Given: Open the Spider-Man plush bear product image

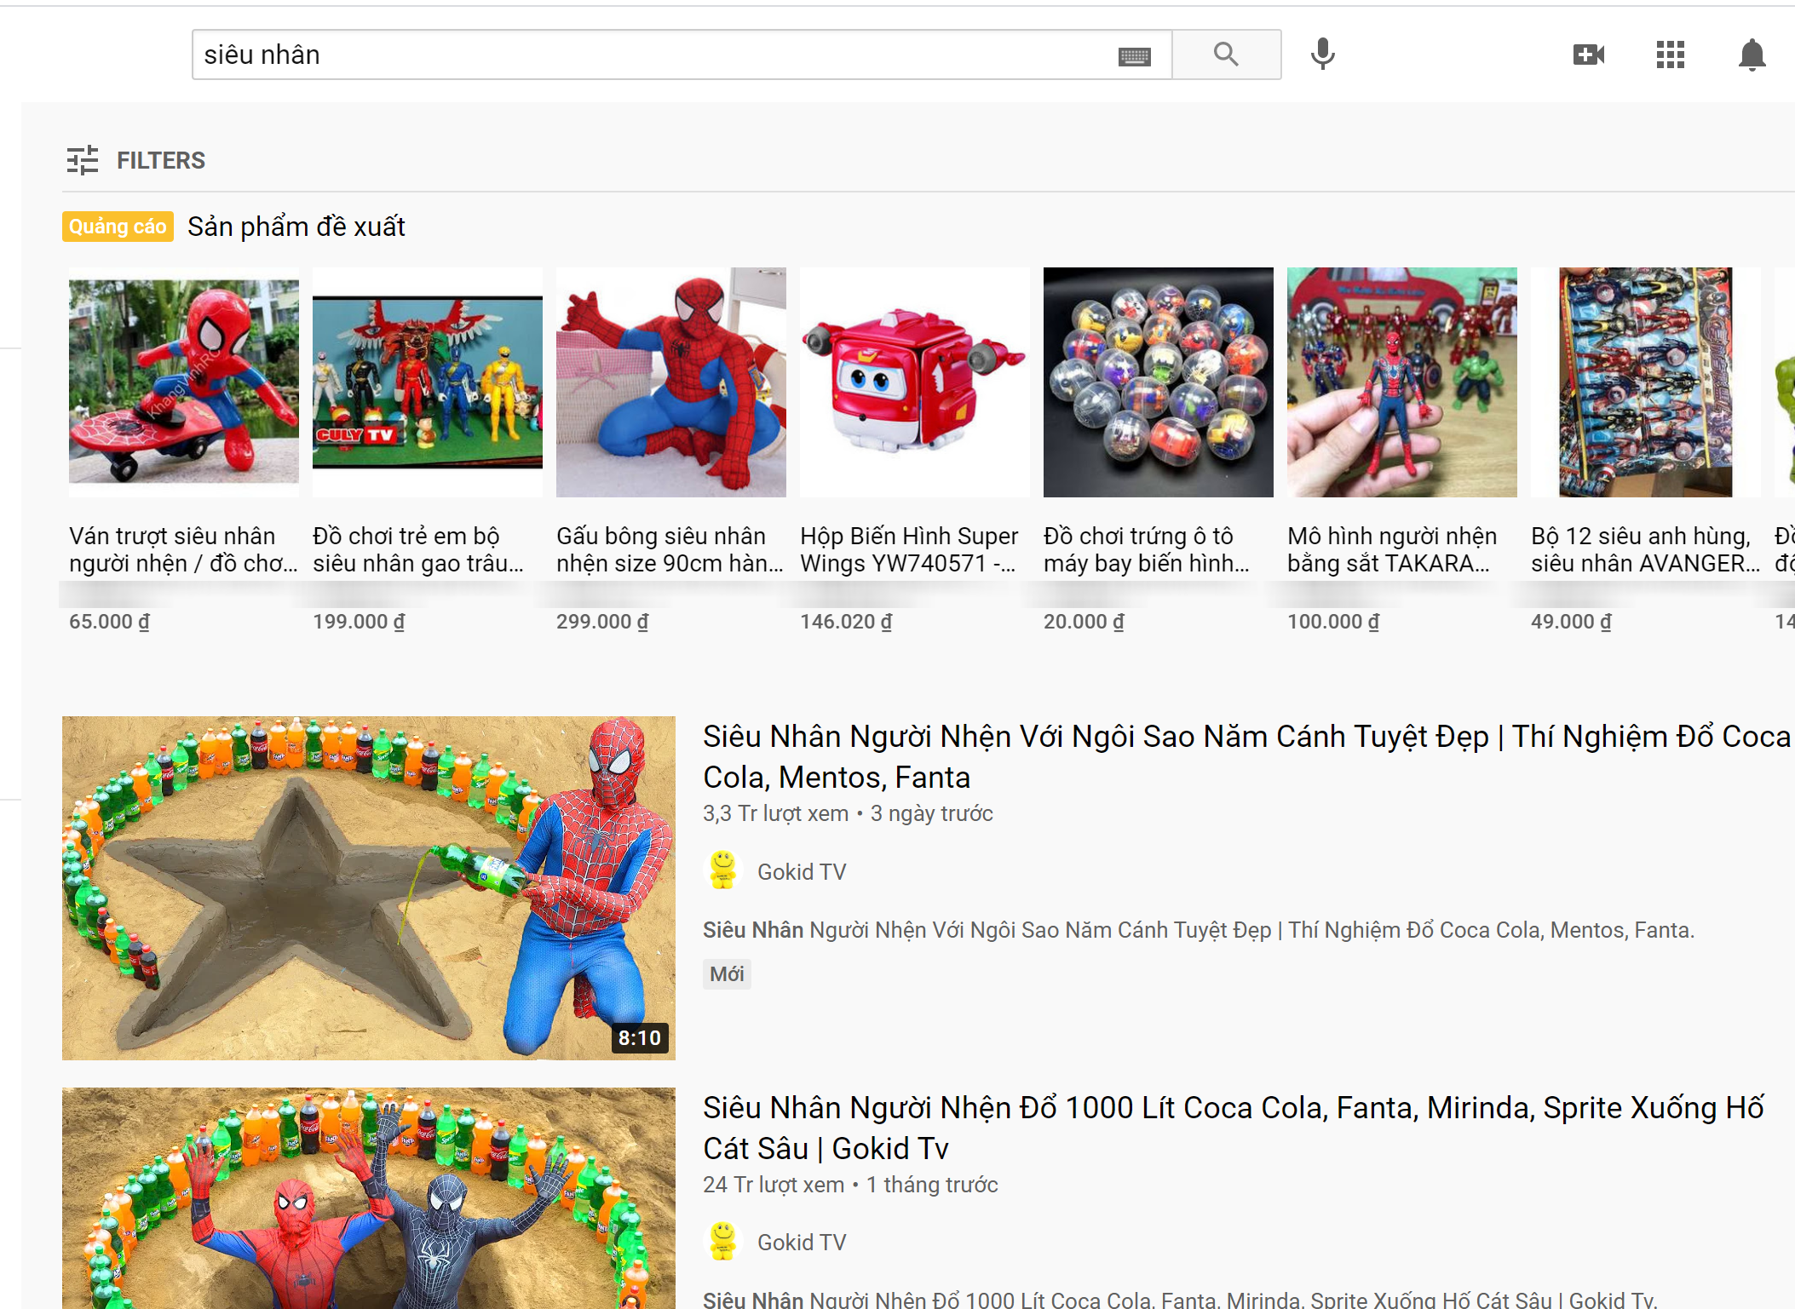Looking at the screenshot, I should tap(671, 382).
